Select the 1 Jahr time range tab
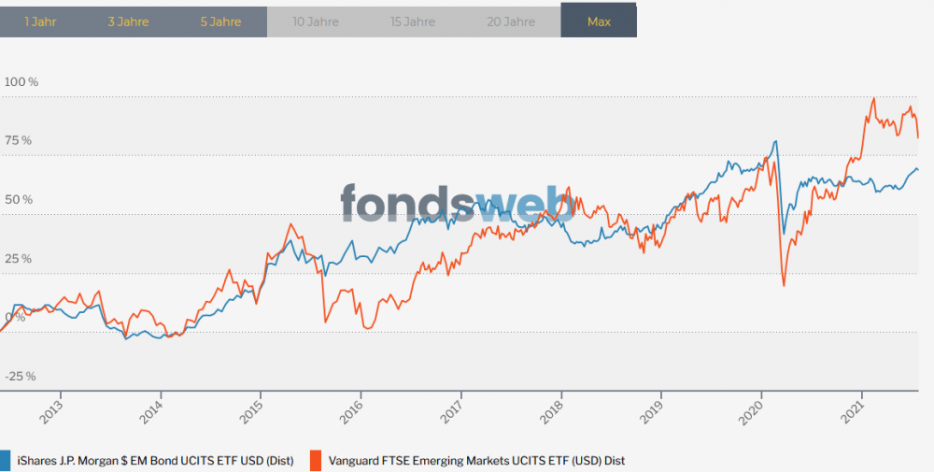 click(40, 21)
